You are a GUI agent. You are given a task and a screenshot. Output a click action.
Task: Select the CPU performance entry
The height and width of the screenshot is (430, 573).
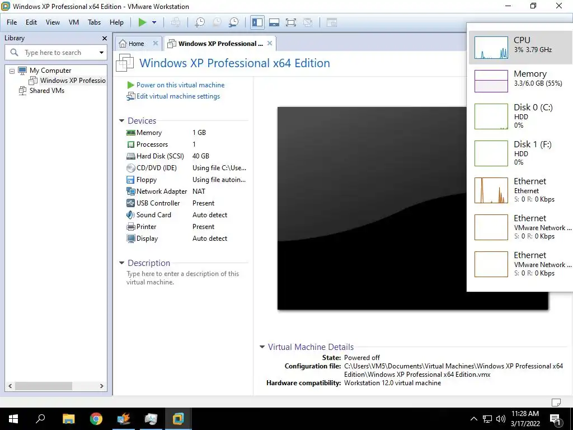[x=521, y=48]
